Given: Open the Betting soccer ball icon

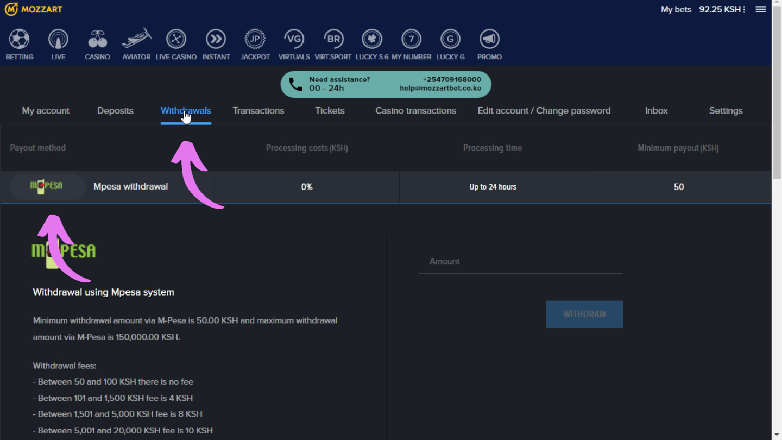Looking at the screenshot, I should pos(20,39).
